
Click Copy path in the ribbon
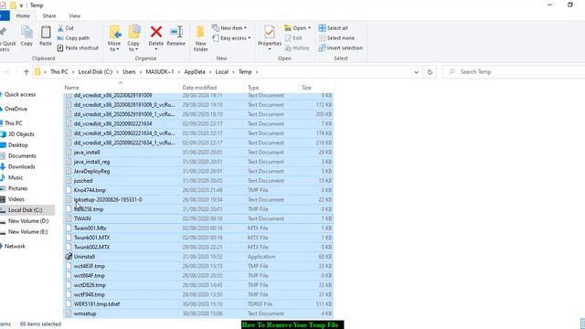coord(73,38)
